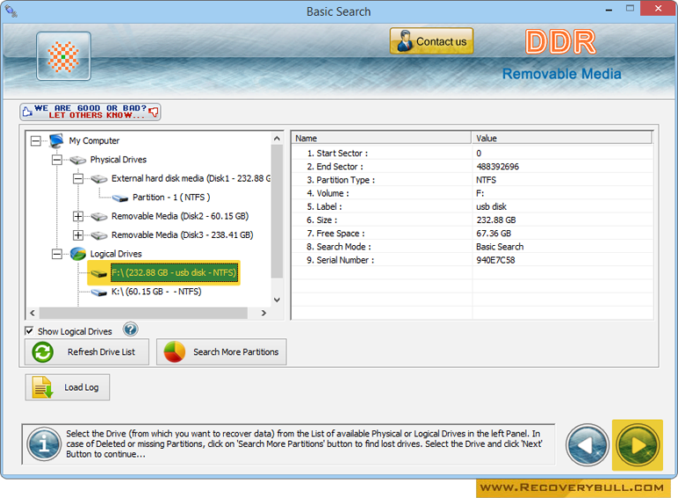Select My Computer monitor icon
Screen dimensions: 678x498
point(56,141)
